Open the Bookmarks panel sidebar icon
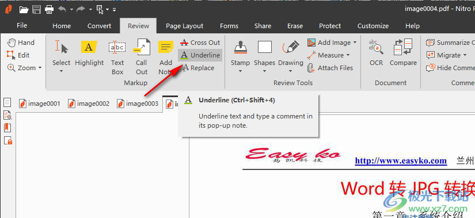The width and height of the screenshot is (475, 218). 7,128
